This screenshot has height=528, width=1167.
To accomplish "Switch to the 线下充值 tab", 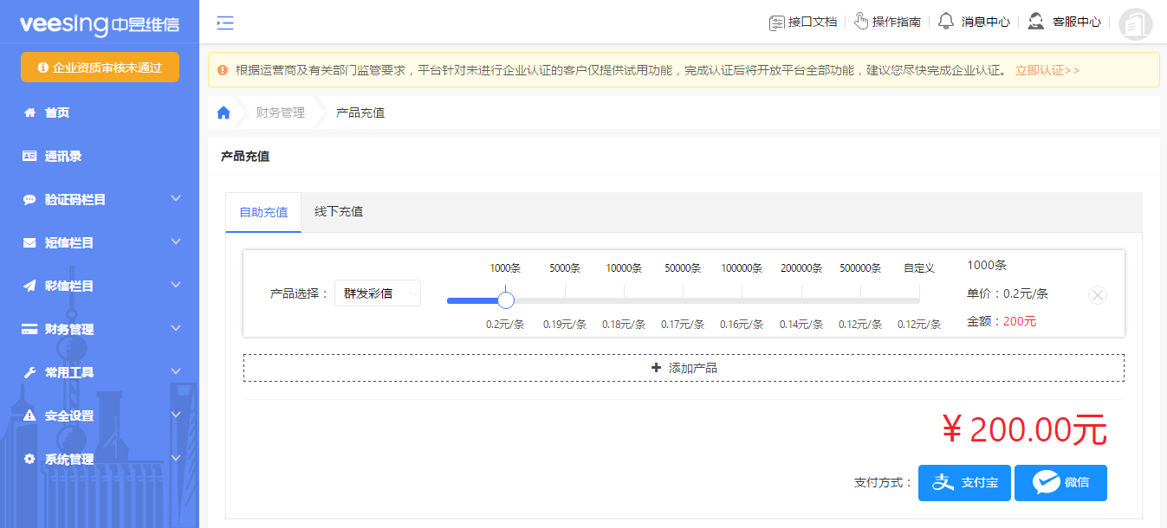I will [x=338, y=210].
